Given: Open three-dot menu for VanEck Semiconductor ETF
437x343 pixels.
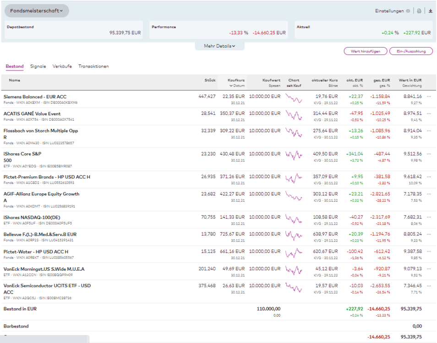Looking at the screenshot, I should click(429, 286).
